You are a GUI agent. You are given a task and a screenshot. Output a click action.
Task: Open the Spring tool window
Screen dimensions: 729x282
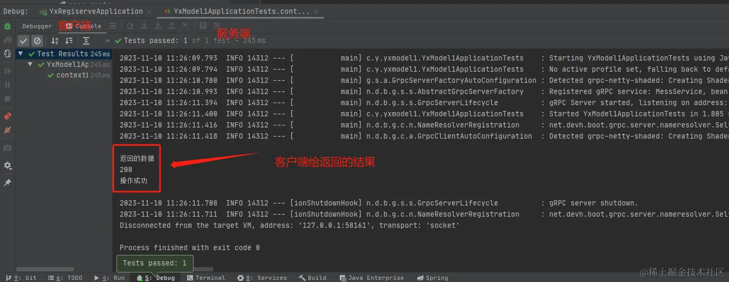tap(433, 278)
